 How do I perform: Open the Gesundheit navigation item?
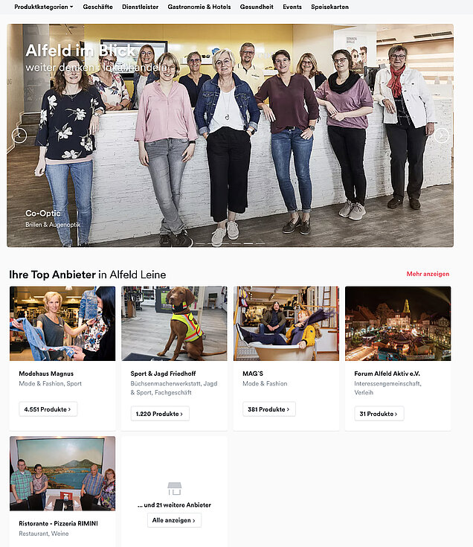(257, 7)
